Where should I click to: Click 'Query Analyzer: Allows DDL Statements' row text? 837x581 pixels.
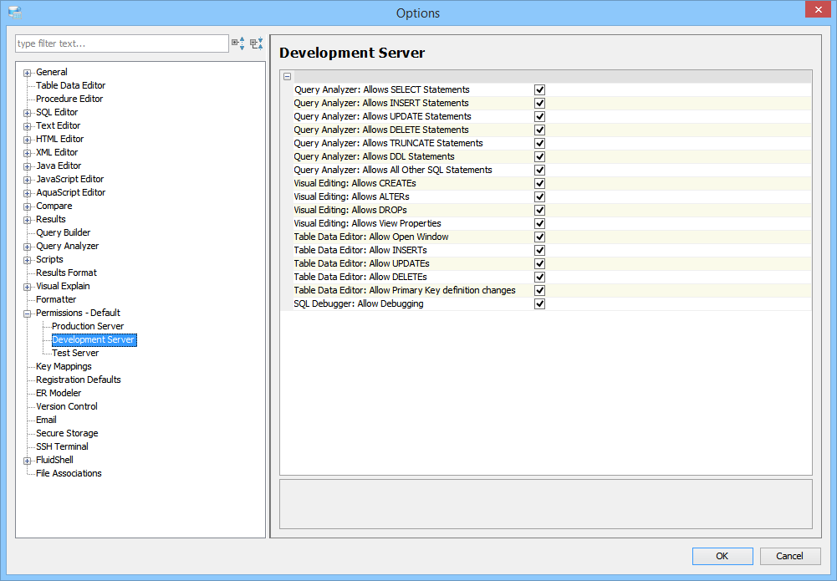[x=375, y=156]
